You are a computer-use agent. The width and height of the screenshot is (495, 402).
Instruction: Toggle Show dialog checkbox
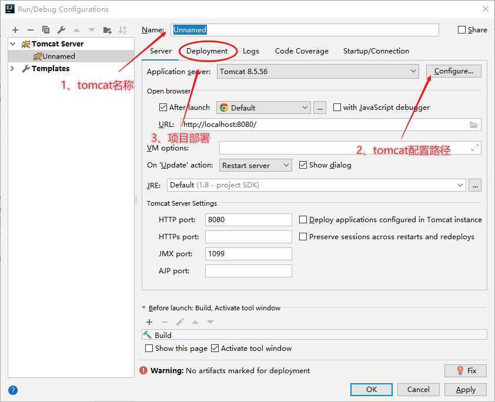(x=303, y=165)
